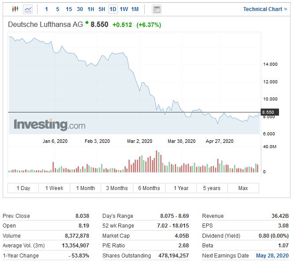Show the 6 Months time range
294x265 pixels.
(x=149, y=188)
